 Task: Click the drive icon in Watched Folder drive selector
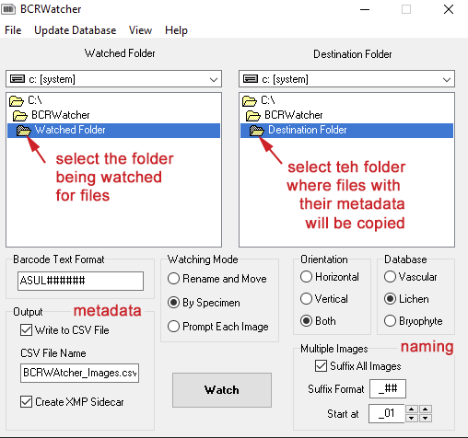click(x=18, y=79)
